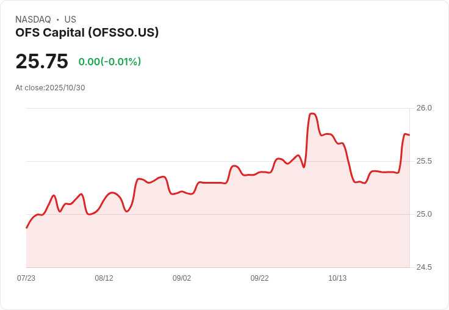The height and width of the screenshot is (310, 449).
Task: Select the US market label
Action: click(x=70, y=20)
